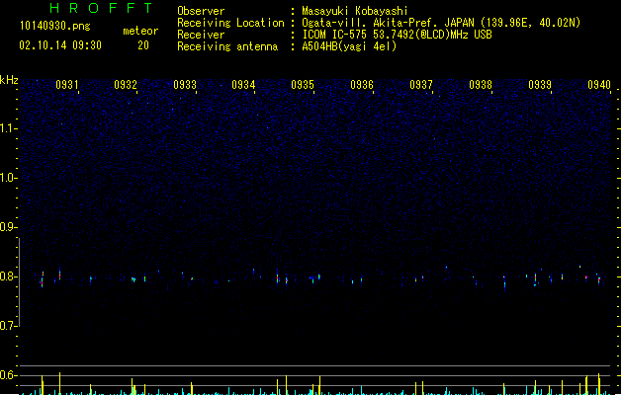Click the gray frequency range bracket on left axis
This screenshot has width=622, height=395.
pos(19,282)
